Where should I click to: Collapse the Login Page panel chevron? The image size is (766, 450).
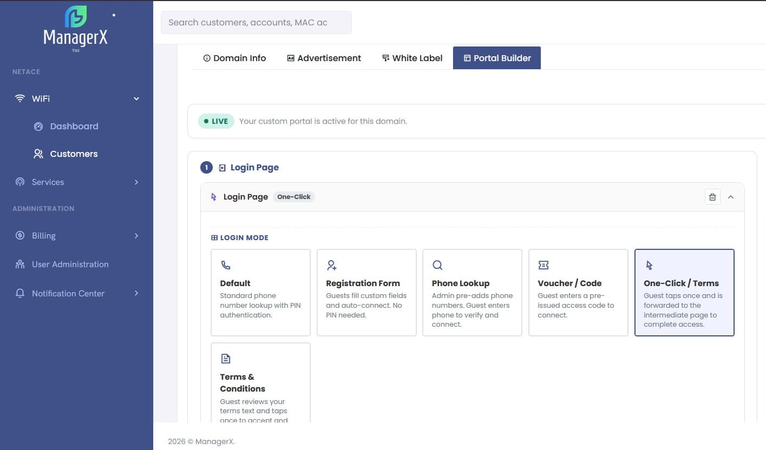(x=731, y=197)
